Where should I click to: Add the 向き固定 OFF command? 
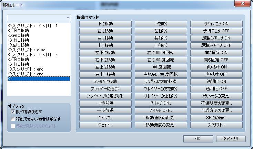click(x=216, y=60)
